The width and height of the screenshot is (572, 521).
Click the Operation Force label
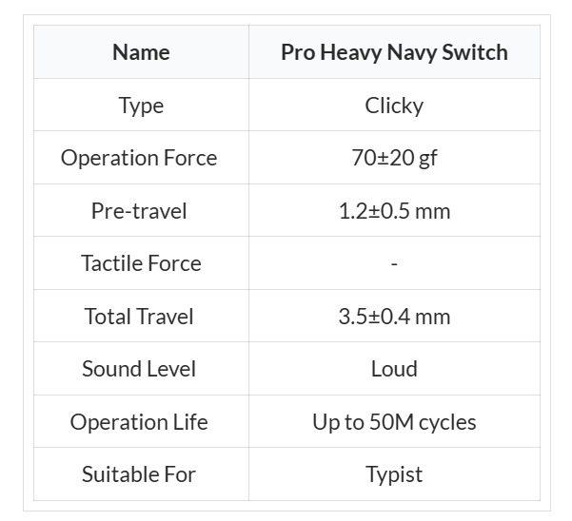point(139,158)
